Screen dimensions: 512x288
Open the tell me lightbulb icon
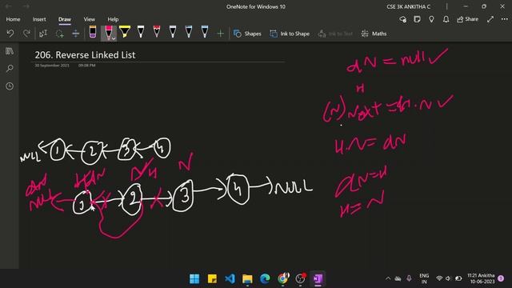pyautogui.click(x=431, y=19)
